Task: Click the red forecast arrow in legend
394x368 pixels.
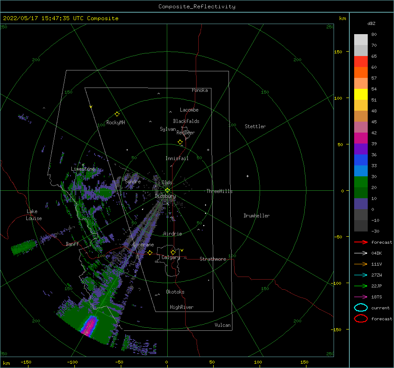Action: point(361,242)
